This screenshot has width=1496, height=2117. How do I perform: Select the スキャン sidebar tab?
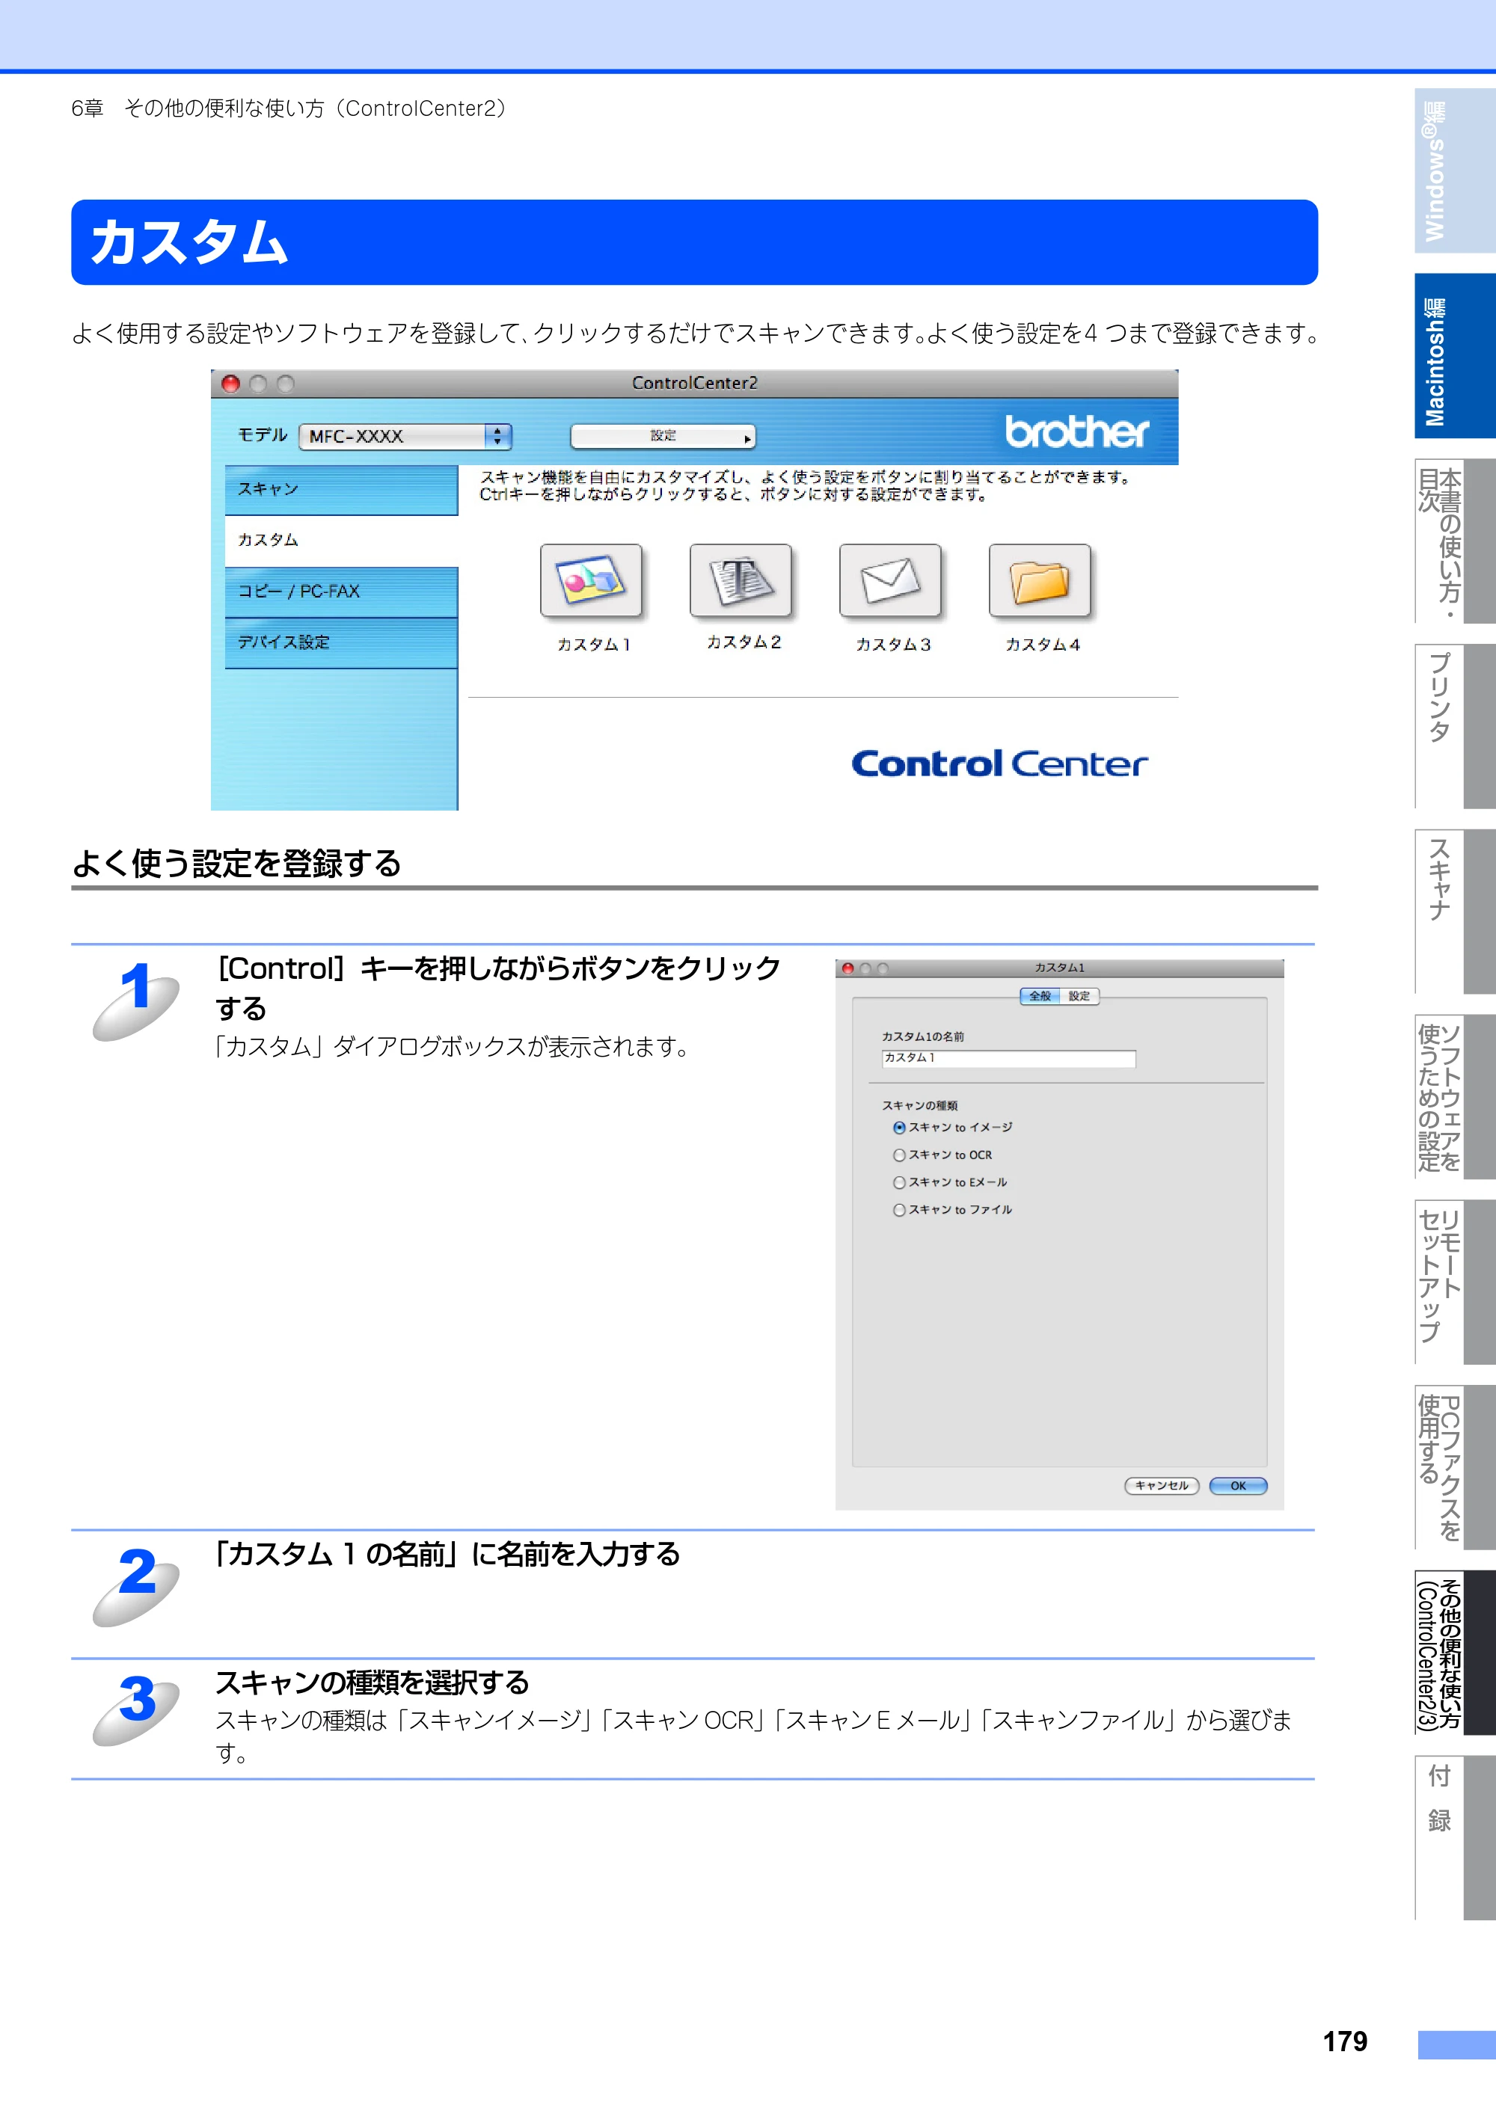coord(341,490)
